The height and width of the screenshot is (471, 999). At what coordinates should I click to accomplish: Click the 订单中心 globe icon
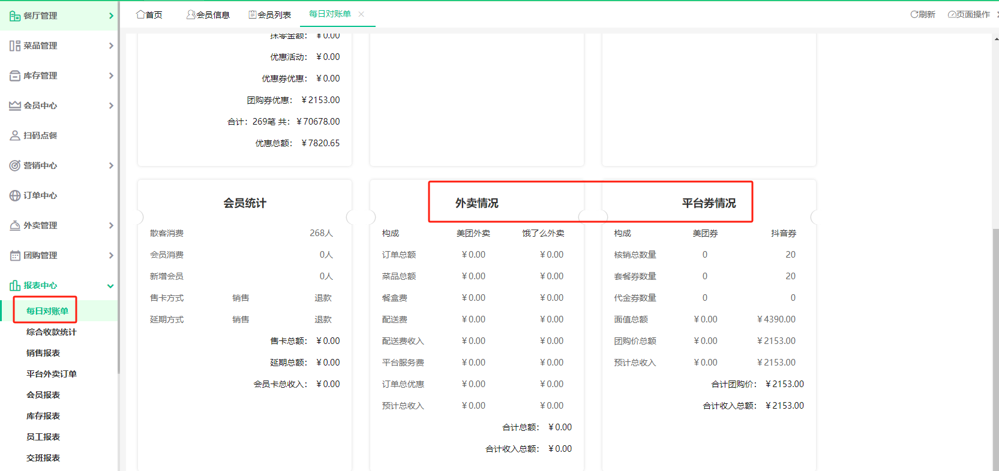(x=14, y=195)
